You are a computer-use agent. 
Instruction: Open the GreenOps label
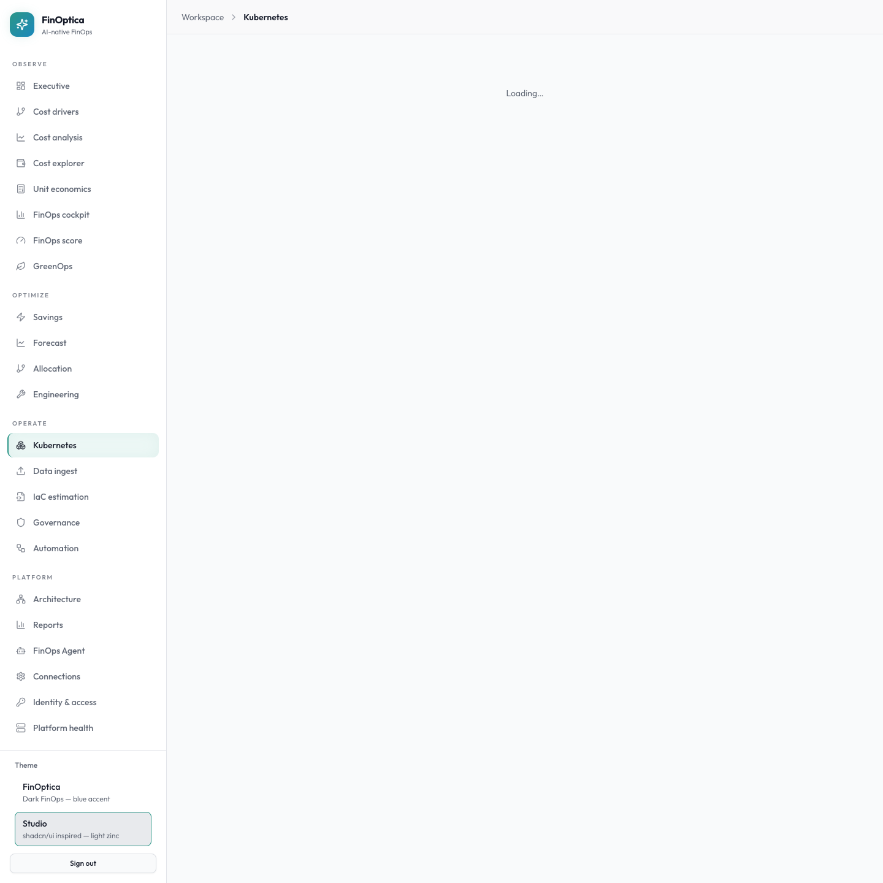(x=53, y=266)
